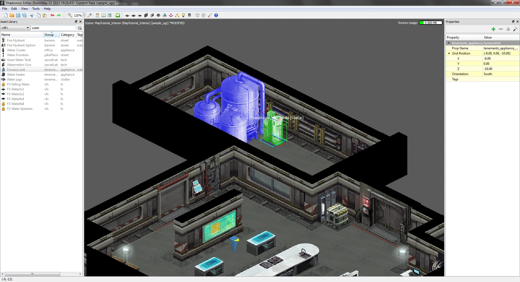
Task: Click the Property column header
Action: tap(464, 37)
